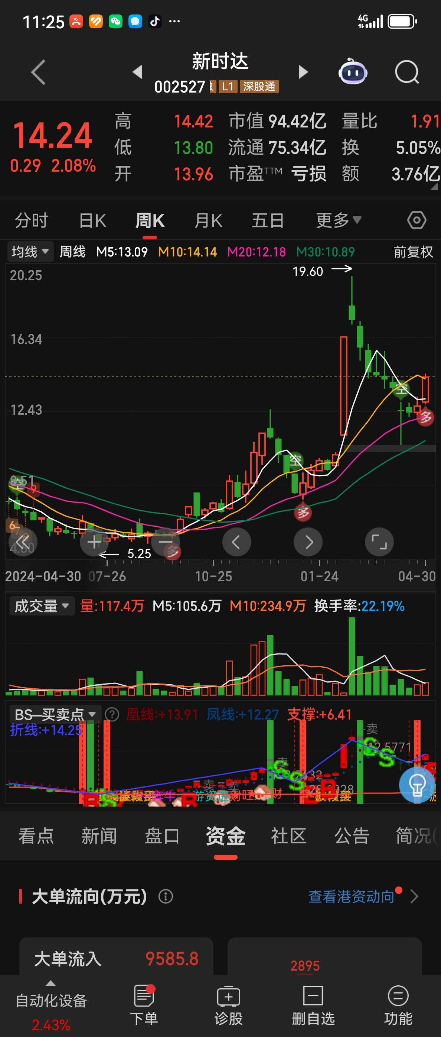Tap the 多 marker on latest candle
Image resolution: width=441 pixels, height=1037 pixels.
coord(425,417)
